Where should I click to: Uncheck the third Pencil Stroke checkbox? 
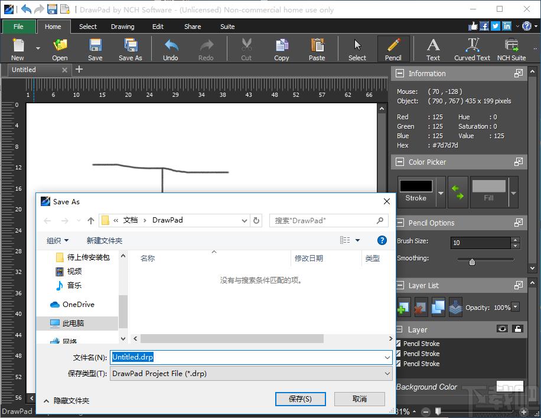399,364
